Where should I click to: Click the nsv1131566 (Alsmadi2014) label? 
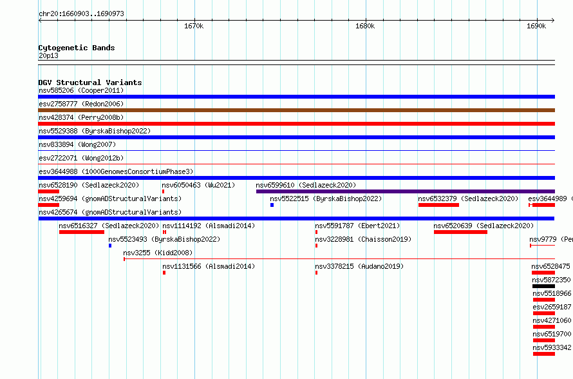click(x=209, y=266)
